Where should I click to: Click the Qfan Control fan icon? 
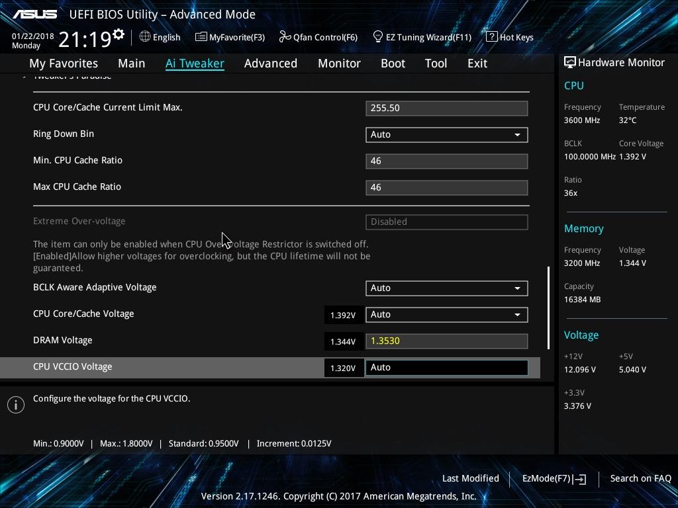(x=285, y=37)
